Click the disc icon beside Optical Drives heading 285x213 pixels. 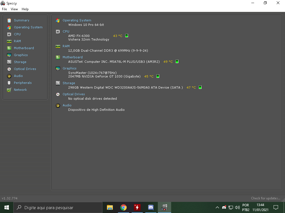58,94
